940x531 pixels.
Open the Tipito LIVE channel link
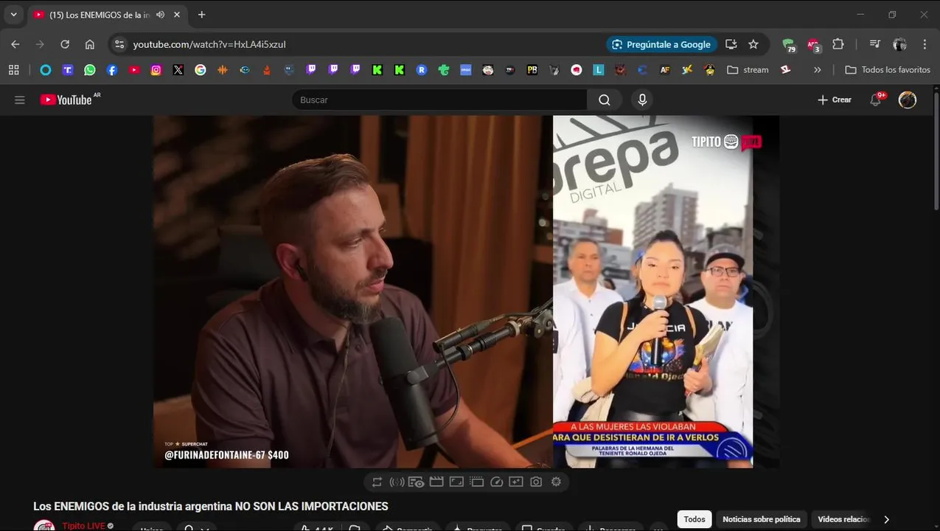(83, 526)
